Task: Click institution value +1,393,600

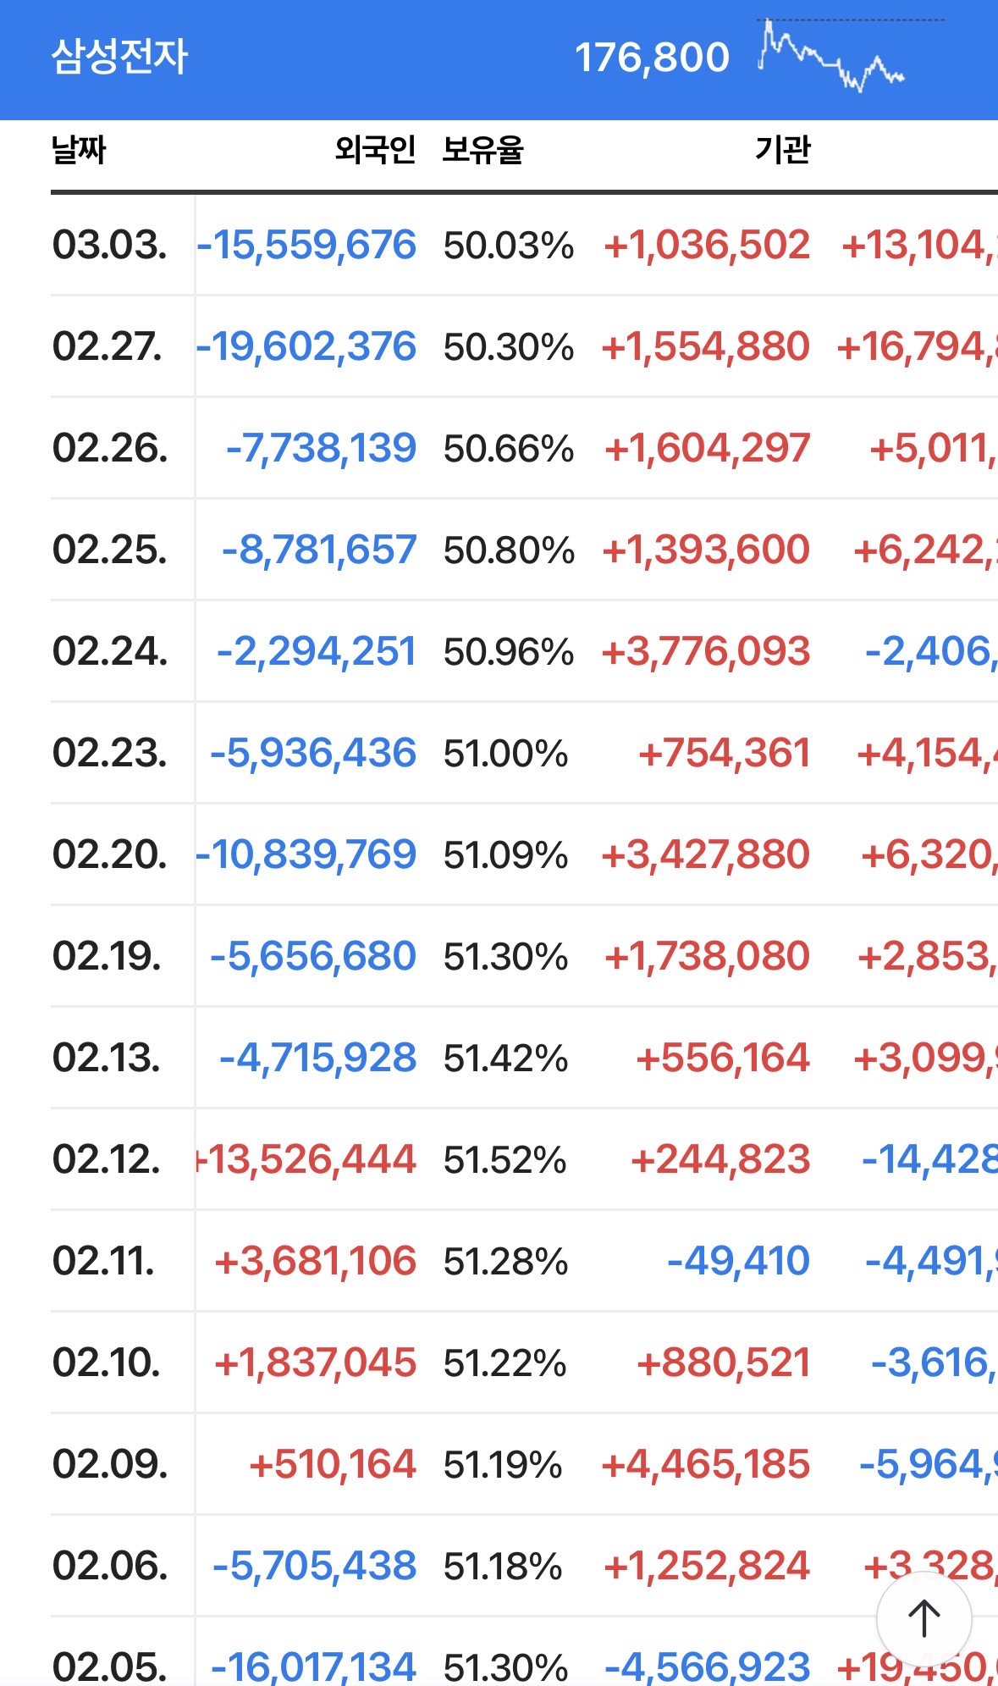Action: (706, 550)
